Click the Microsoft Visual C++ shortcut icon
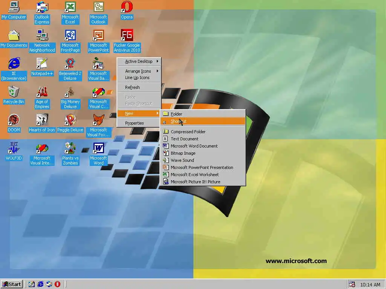Viewport: 386px width, 289px height. click(98, 97)
